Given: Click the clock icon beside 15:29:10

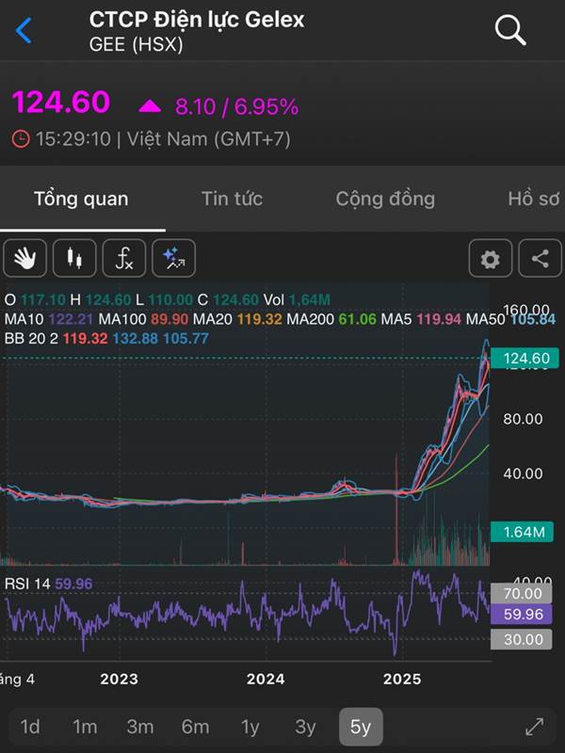Looking at the screenshot, I should tap(21, 139).
